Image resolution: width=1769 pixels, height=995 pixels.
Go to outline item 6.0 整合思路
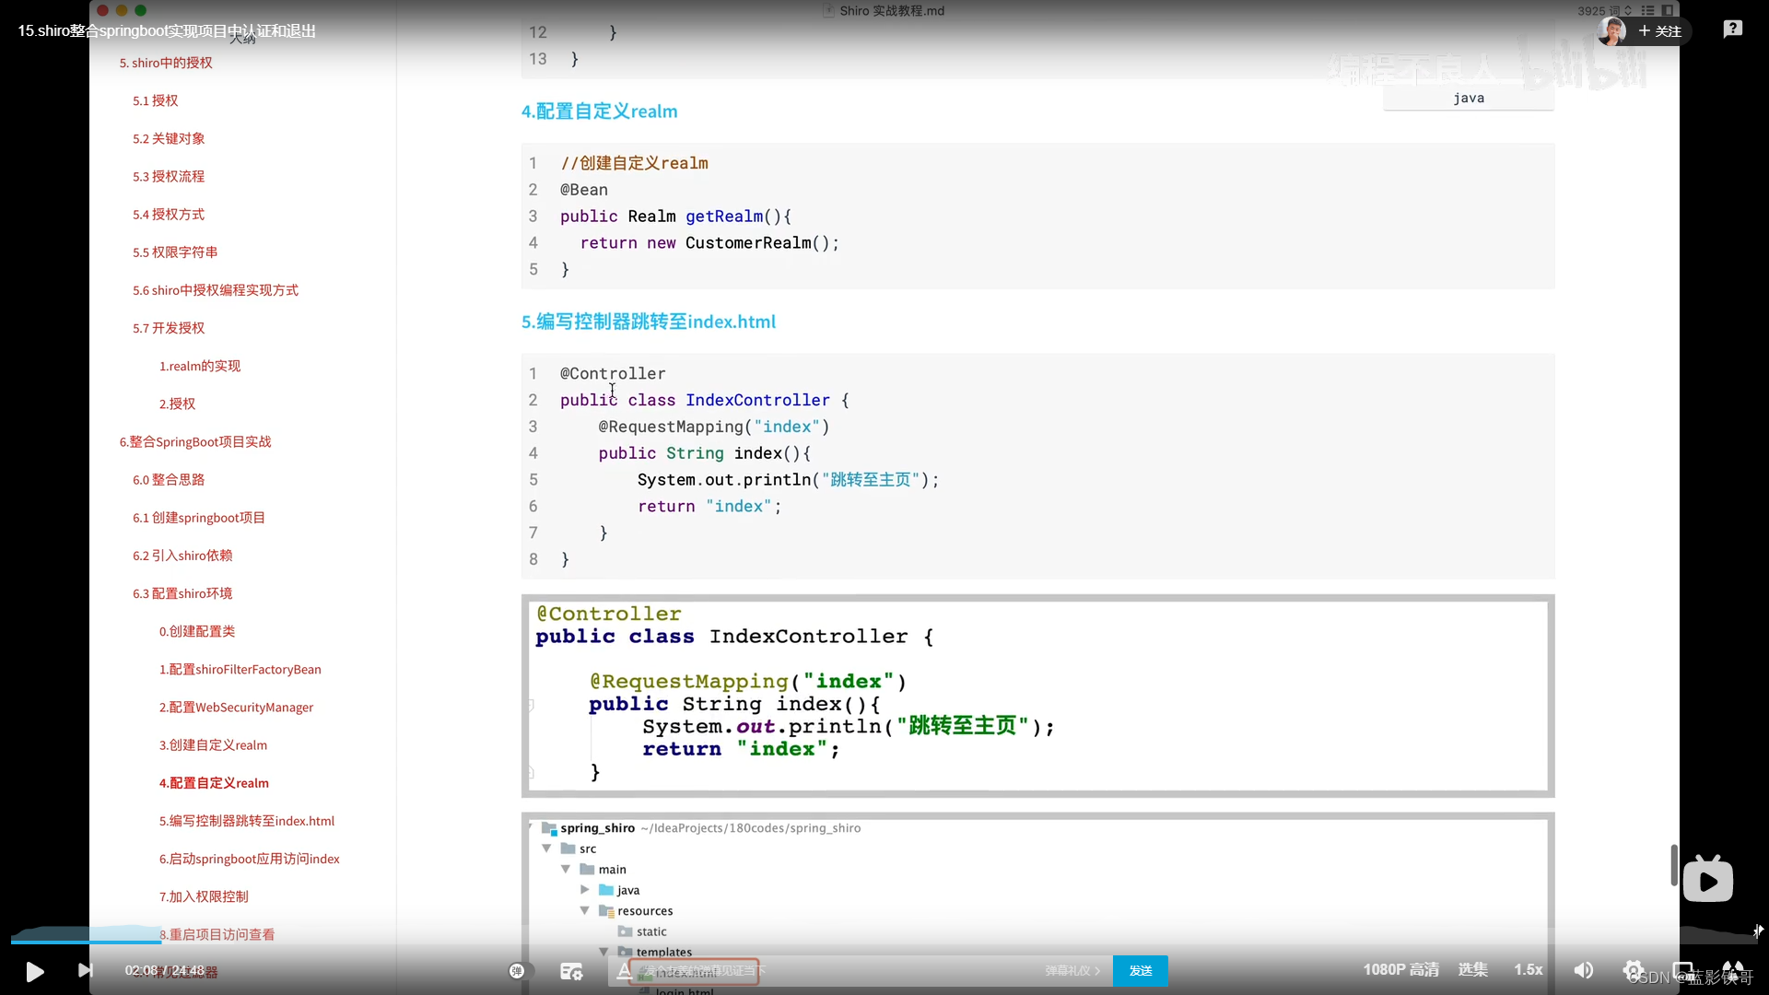[169, 479]
